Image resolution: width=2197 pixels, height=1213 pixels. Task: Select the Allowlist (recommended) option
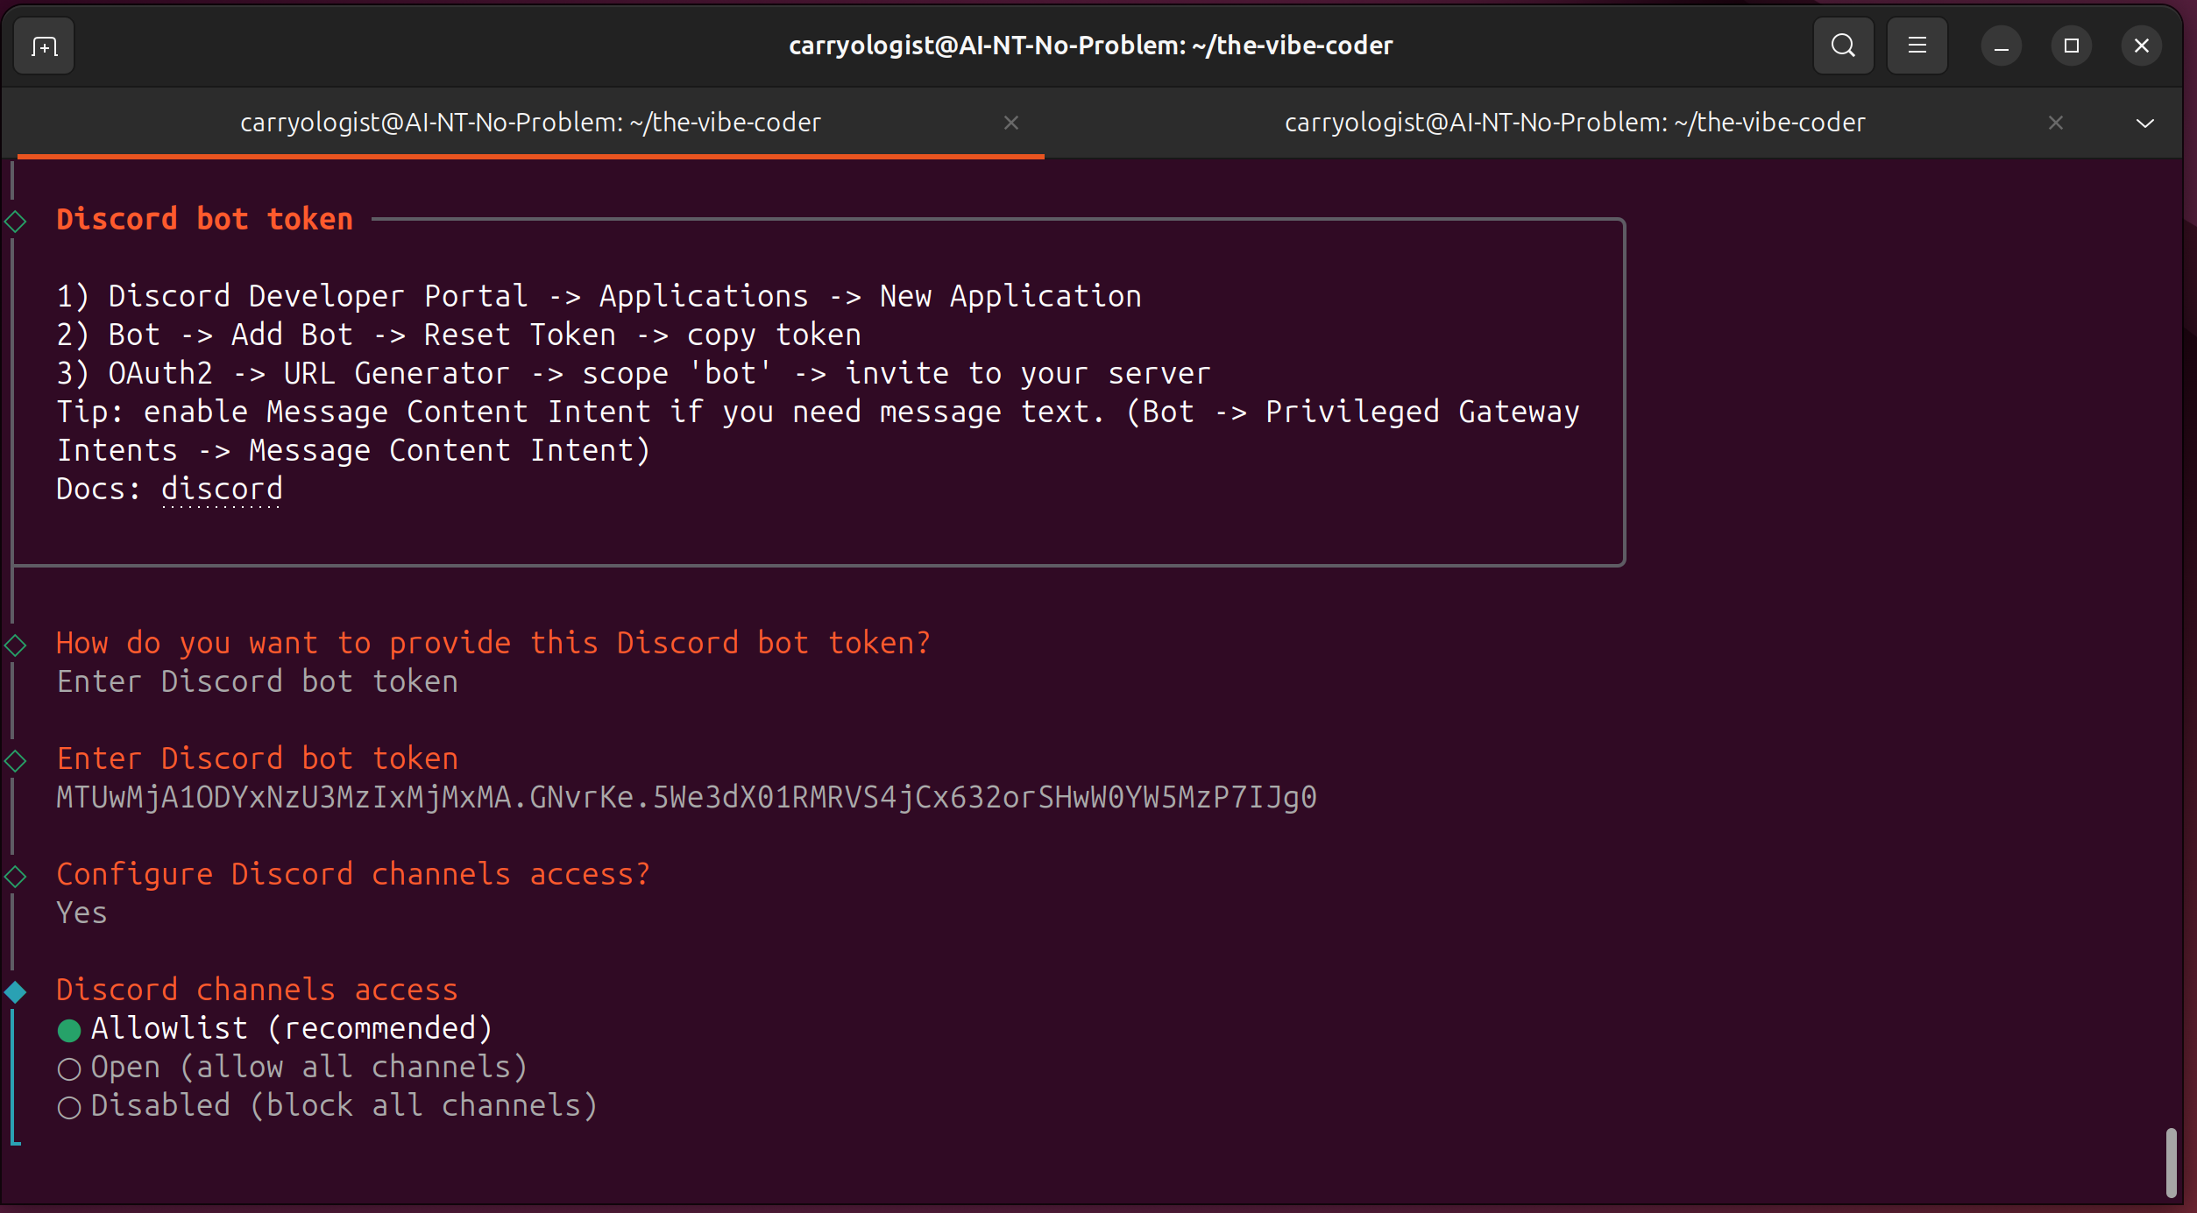tap(275, 1028)
